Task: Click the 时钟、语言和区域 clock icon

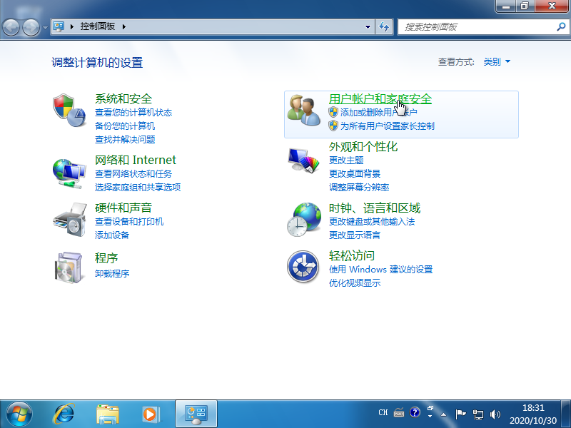Action: coord(303,219)
